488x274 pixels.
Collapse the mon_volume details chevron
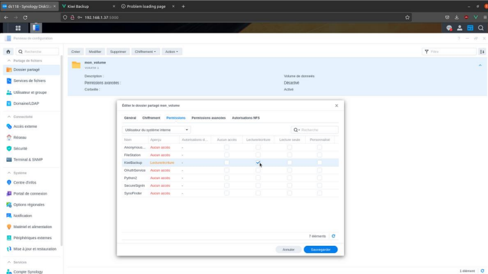[x=480, y=65]
